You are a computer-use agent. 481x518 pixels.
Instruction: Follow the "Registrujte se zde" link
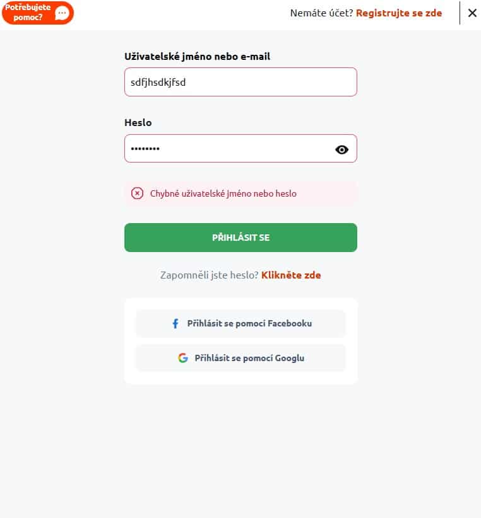coord(399,13)
